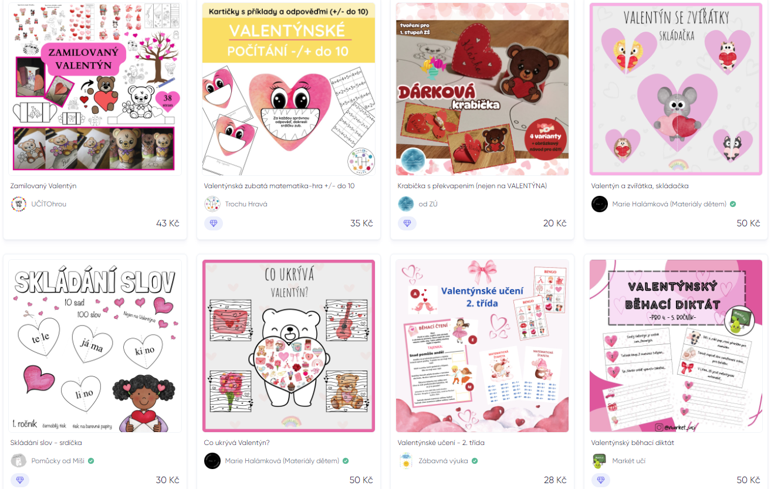Open Valentýnský běhací diktát preview image
771x489 pixels.
pyautogui.click(x=676, y=346)
